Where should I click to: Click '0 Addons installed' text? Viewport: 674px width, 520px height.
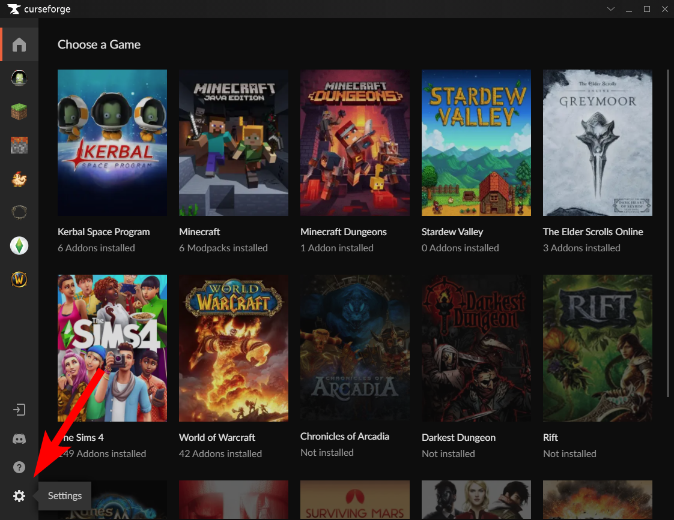460,248
